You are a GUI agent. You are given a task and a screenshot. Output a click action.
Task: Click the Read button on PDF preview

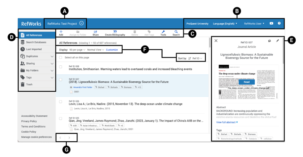[x=247, y=82]
